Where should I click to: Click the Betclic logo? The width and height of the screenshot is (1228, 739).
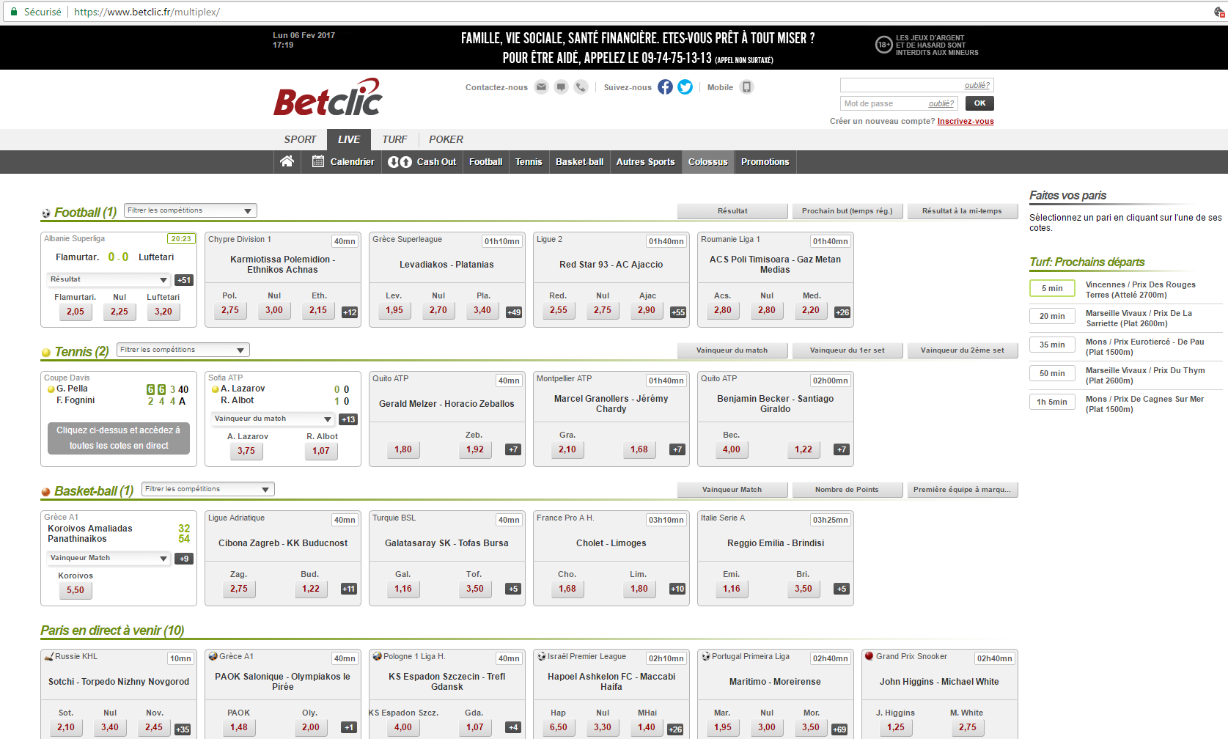[328, 98]
